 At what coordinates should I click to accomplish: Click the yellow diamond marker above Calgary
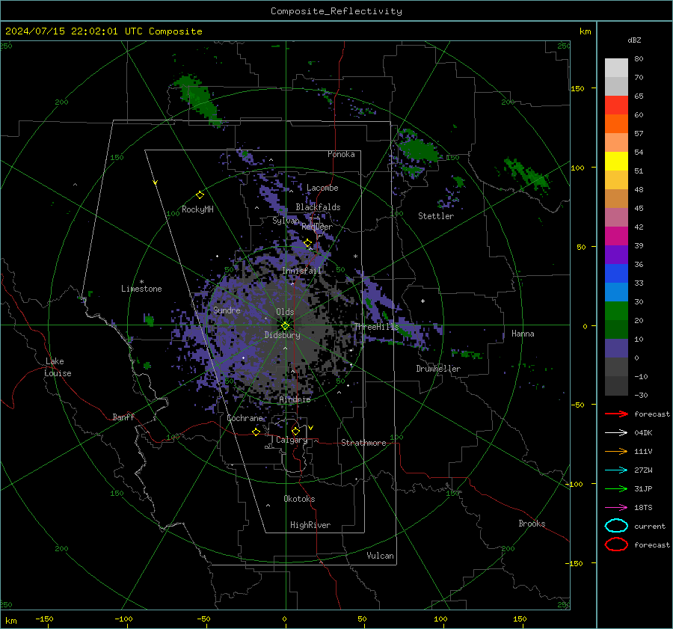(295, 431)
